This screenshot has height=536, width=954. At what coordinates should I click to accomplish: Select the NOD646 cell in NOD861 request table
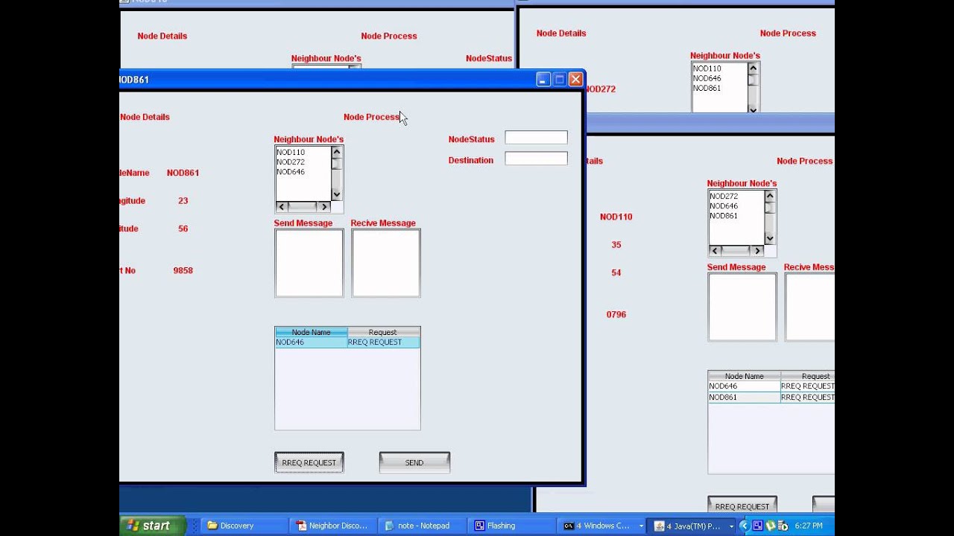[x=311, y=342]
